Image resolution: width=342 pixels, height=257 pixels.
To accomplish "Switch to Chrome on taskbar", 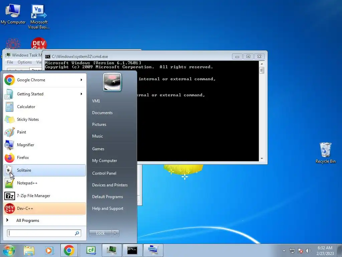I will click(69, 250).
